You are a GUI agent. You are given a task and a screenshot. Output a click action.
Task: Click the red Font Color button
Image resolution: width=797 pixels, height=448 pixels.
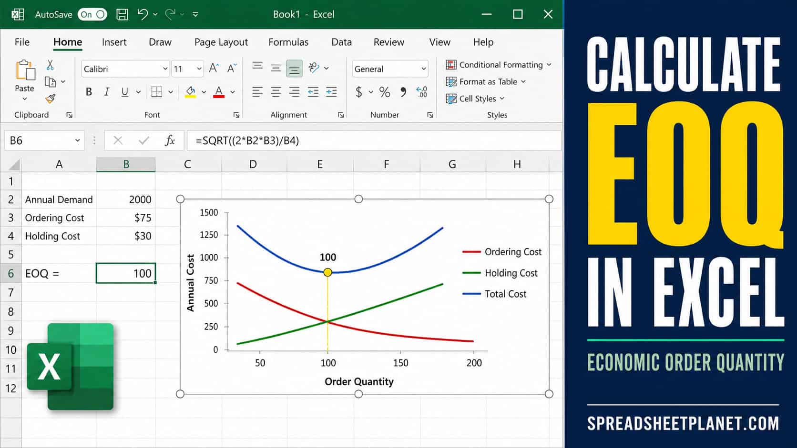tap(219, 92)
